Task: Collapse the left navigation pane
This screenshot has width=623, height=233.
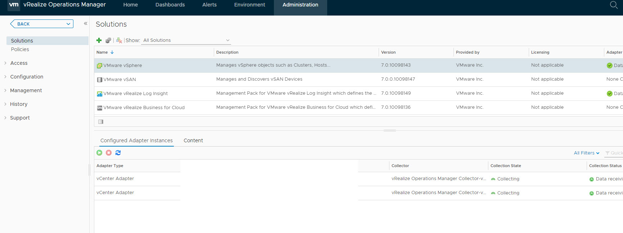Action: 86,23
